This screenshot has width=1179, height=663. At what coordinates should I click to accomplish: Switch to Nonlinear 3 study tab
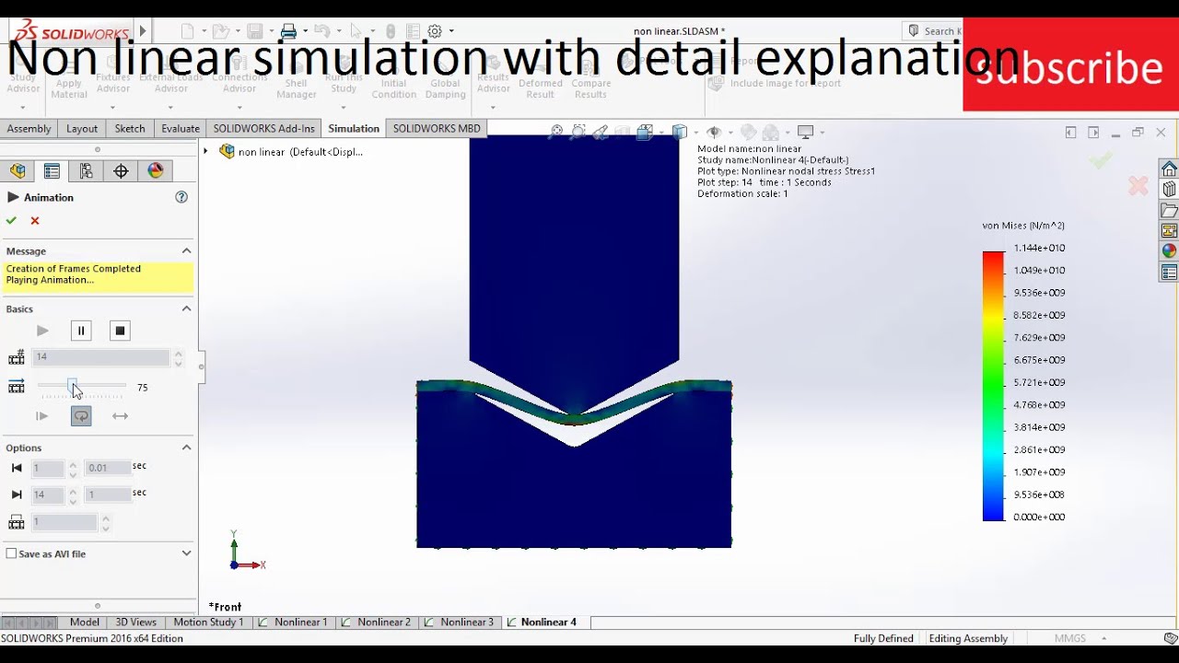pyautogui.click(x=459, y=622)
